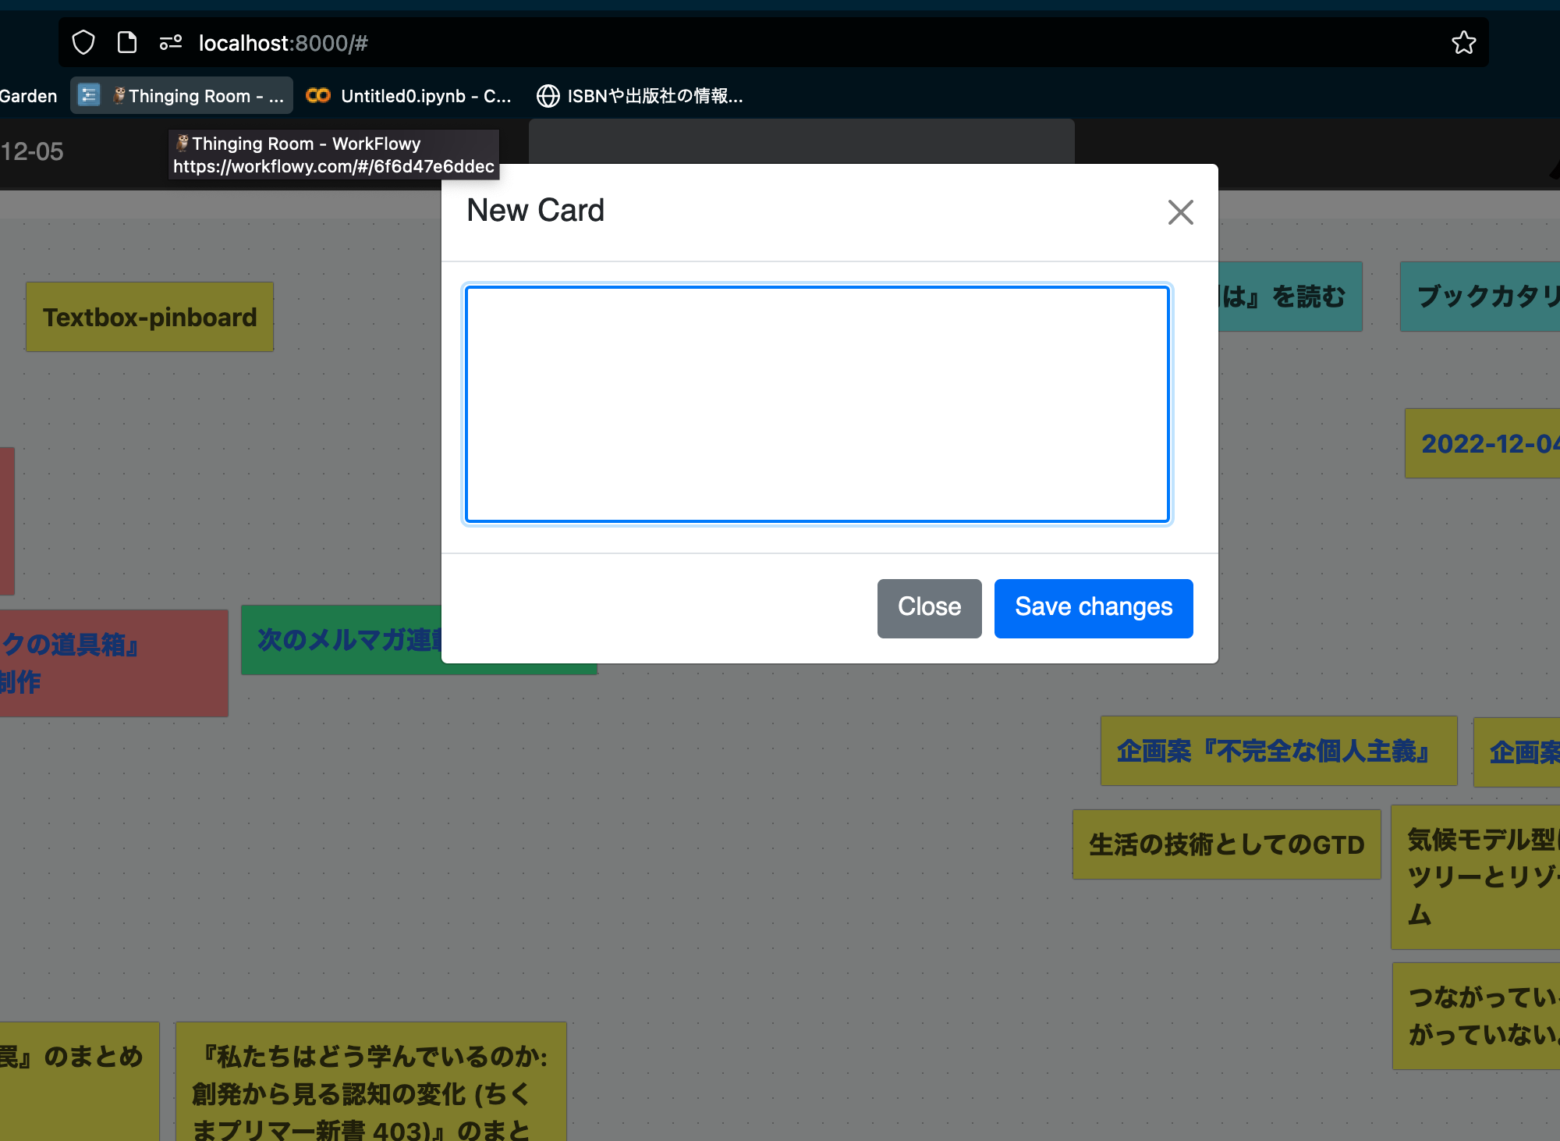Screen dimensions: 1560x1141
Task: Dismiss the New Card dialog via the X icon
Action: click(x=1180, y=212)
